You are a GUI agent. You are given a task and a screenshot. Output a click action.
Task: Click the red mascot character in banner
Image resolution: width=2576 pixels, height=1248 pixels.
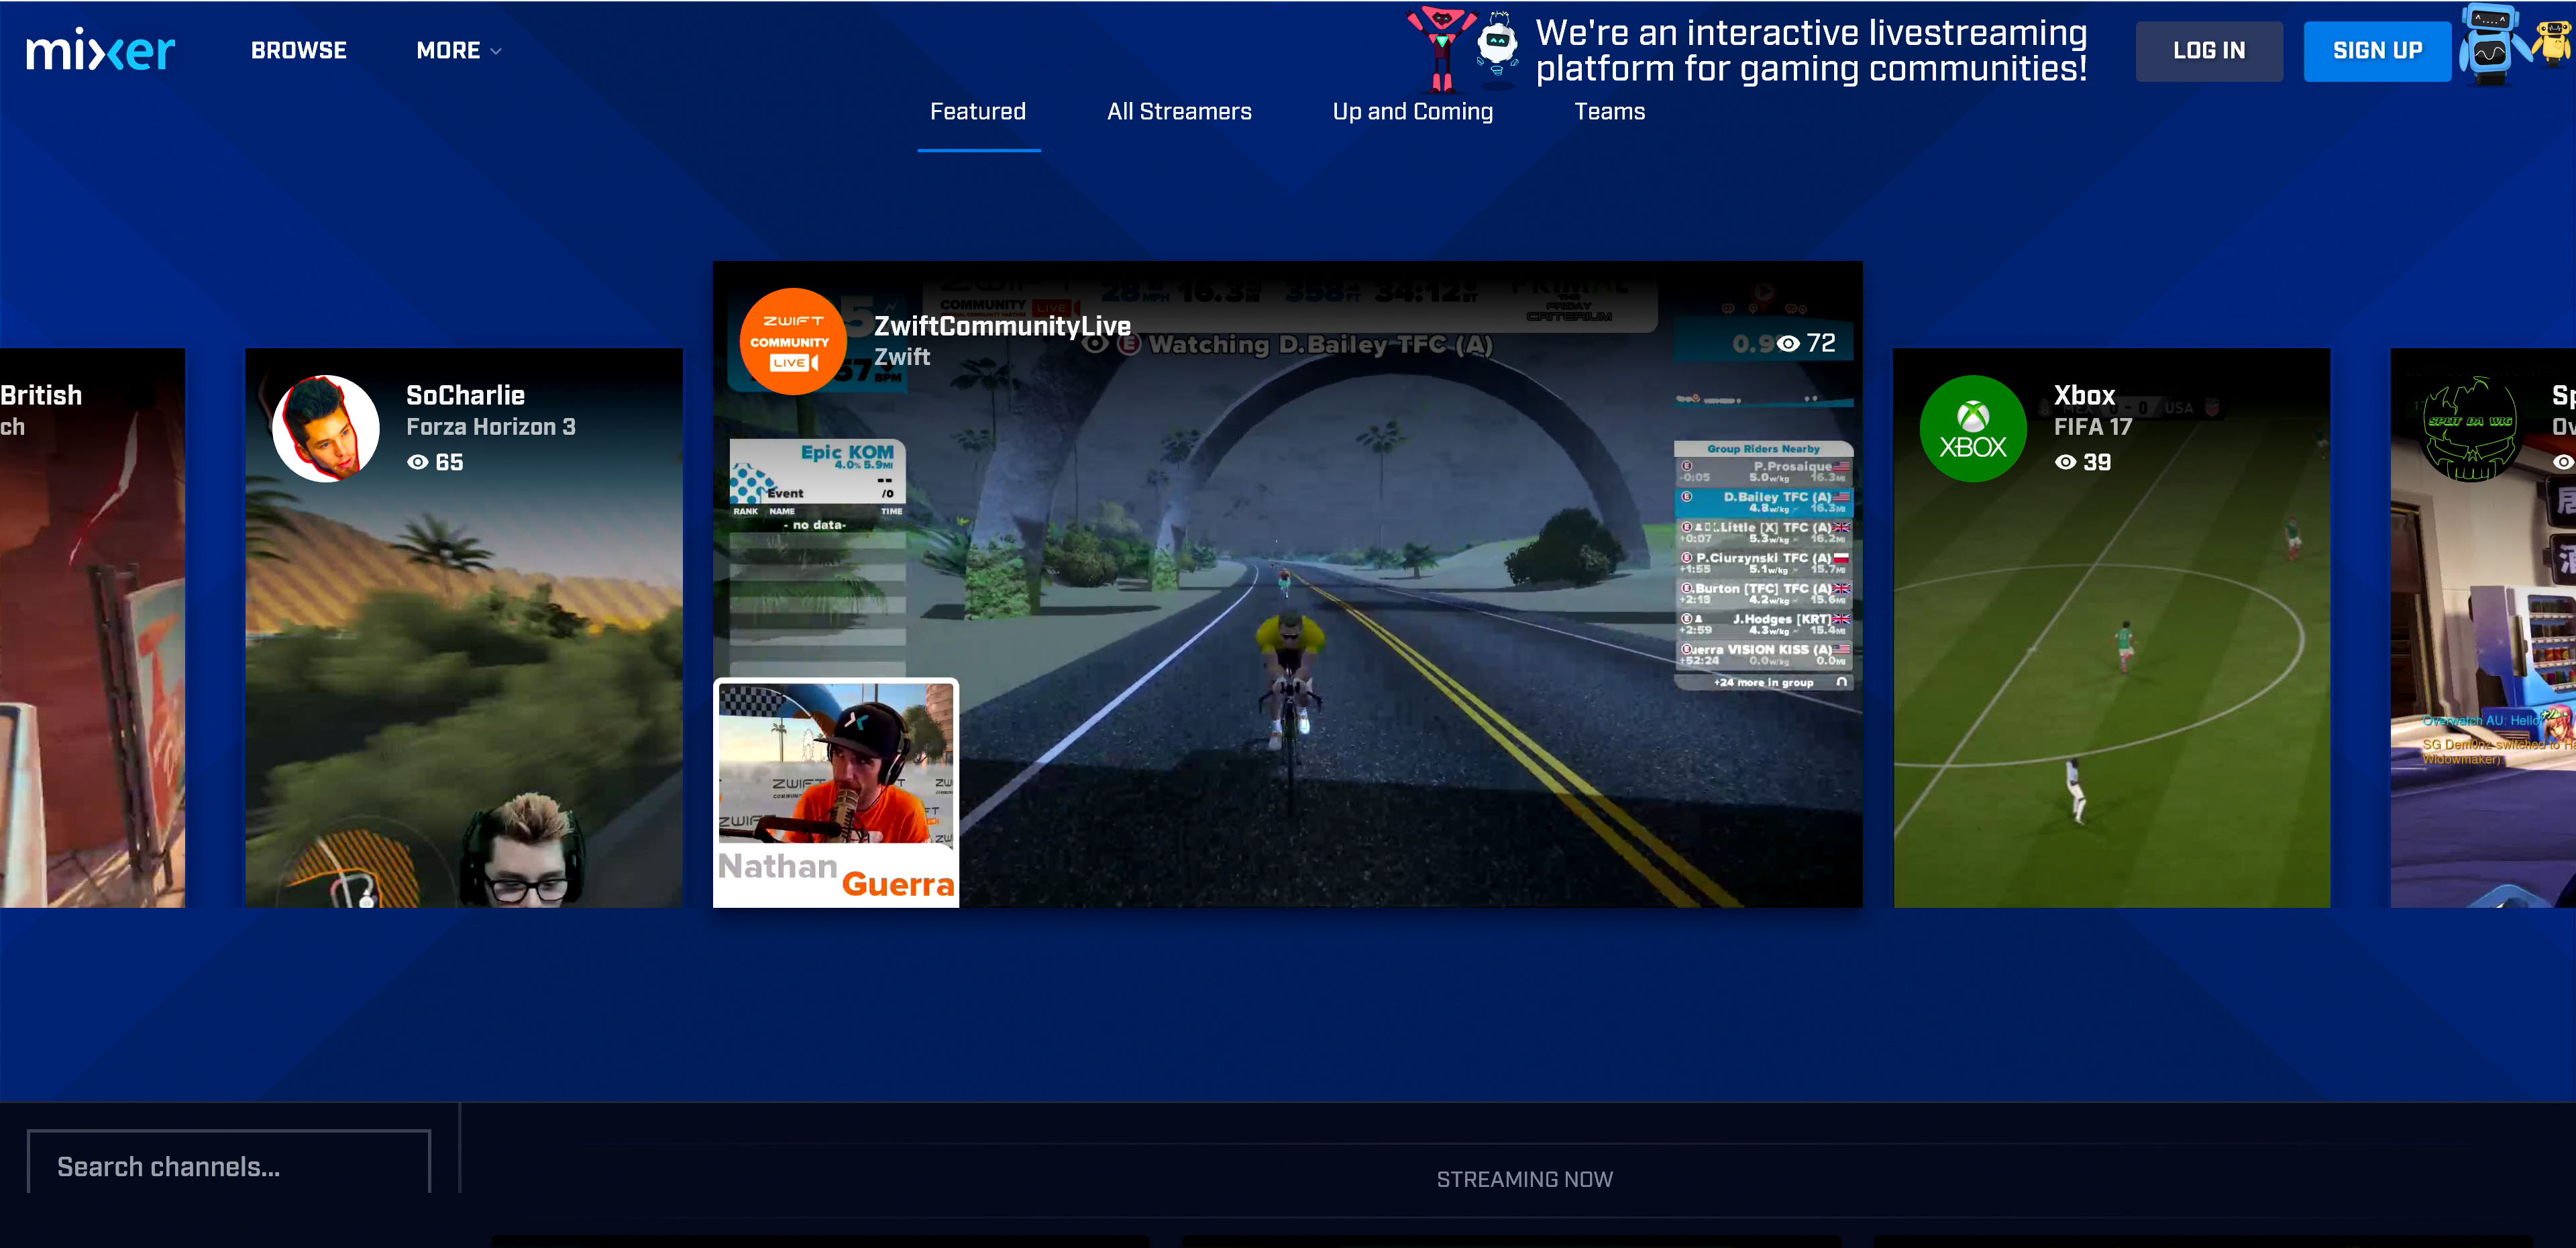coord(1441,48)
